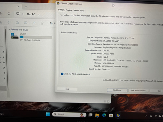Click the cloud sync icon in system tray
This screenshot has height=122, width=163.
(x=151, y=116)
